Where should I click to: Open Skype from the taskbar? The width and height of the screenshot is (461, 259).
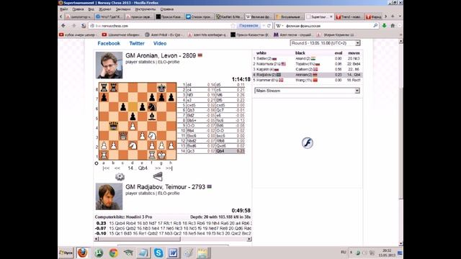158,253
